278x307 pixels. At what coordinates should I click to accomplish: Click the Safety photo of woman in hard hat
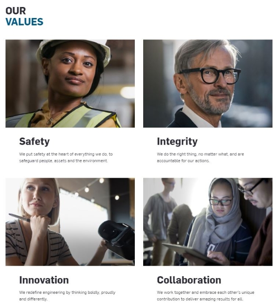click(x=70, y=83)
